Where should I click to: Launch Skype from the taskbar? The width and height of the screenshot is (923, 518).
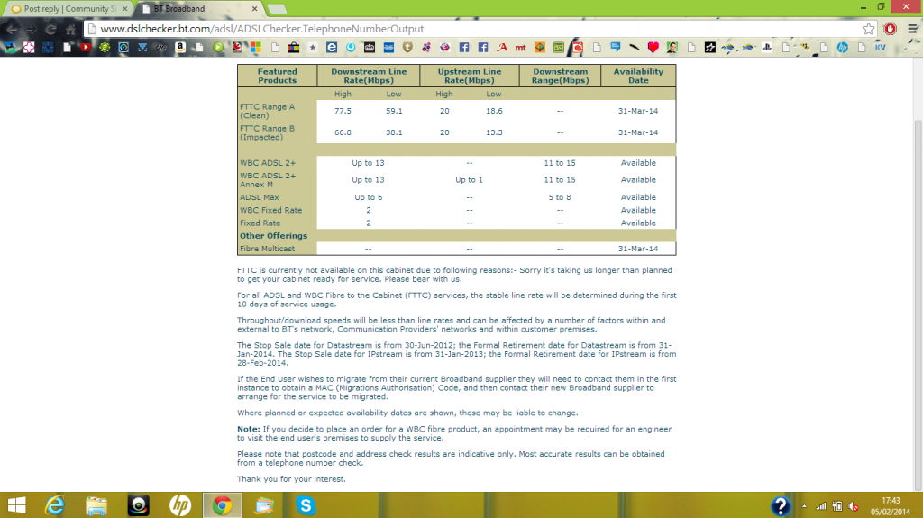click(x=306, y=505)
